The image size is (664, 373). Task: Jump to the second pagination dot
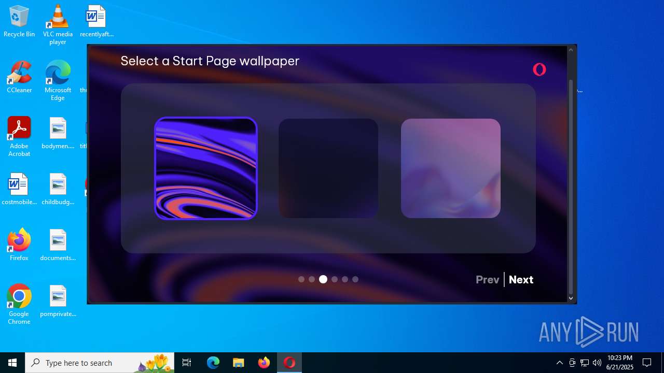click(x=312, y=279)
